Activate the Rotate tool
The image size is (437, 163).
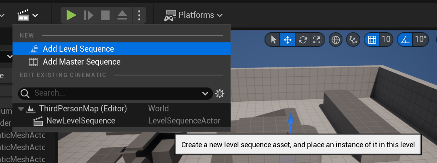tap(302, 40)
